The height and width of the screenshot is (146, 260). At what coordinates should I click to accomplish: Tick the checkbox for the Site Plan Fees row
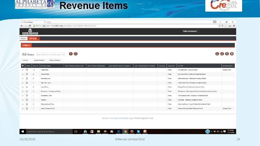pyautogui.click(x=23, y=83)
